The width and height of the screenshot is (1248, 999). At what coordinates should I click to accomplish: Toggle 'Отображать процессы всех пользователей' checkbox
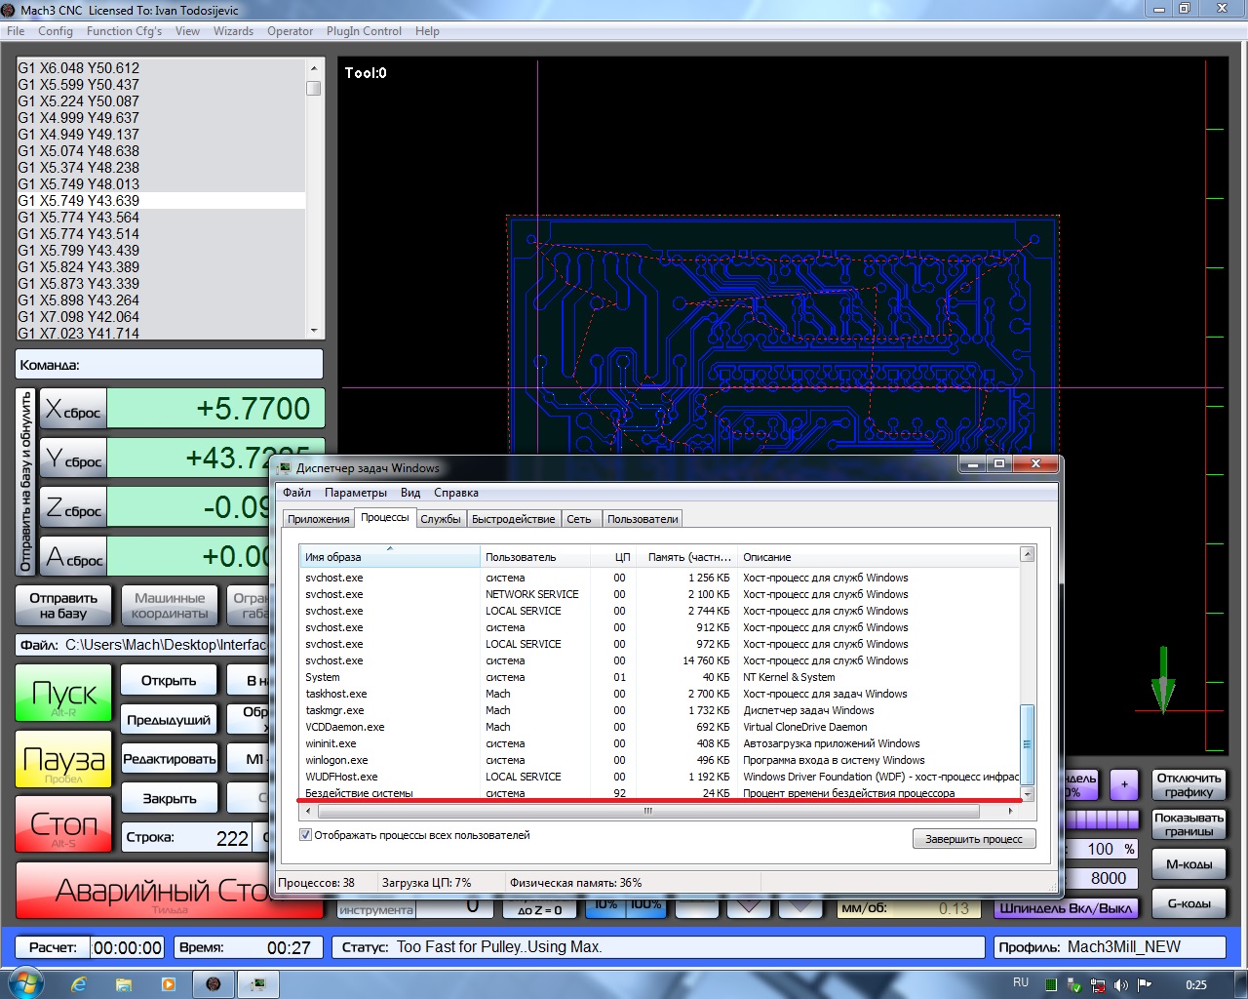306,835
